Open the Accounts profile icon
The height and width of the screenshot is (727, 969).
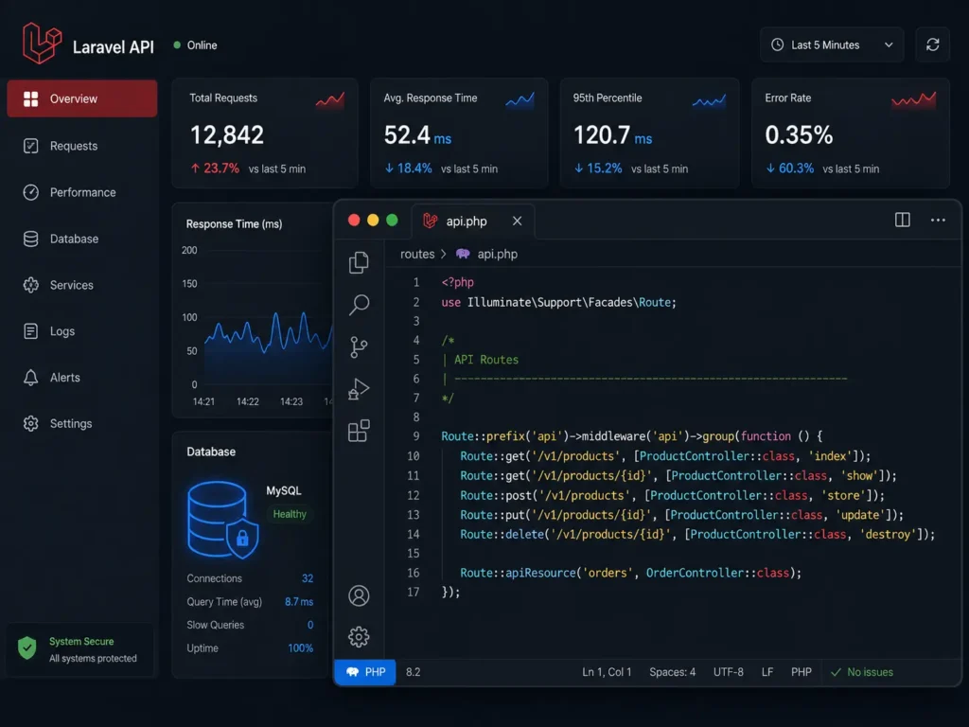pos(359,595)
